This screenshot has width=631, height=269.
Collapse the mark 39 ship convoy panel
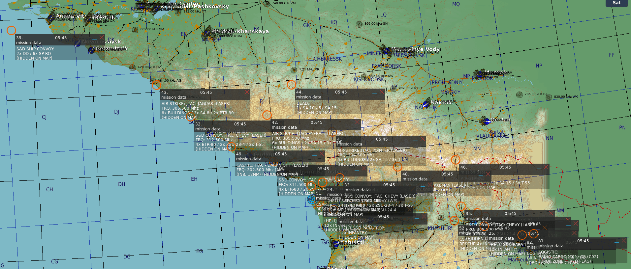click(x=94, y=38)
